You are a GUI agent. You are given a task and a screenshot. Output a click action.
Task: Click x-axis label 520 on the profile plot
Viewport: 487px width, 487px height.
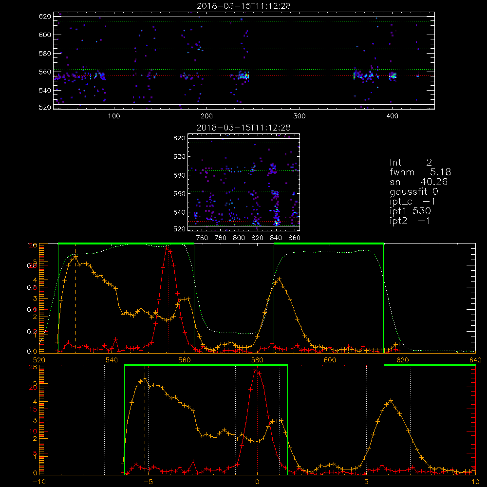[x=39, y=360]
